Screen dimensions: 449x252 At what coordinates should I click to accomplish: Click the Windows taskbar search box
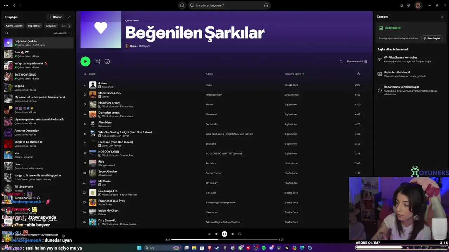(x=162, y=248)
